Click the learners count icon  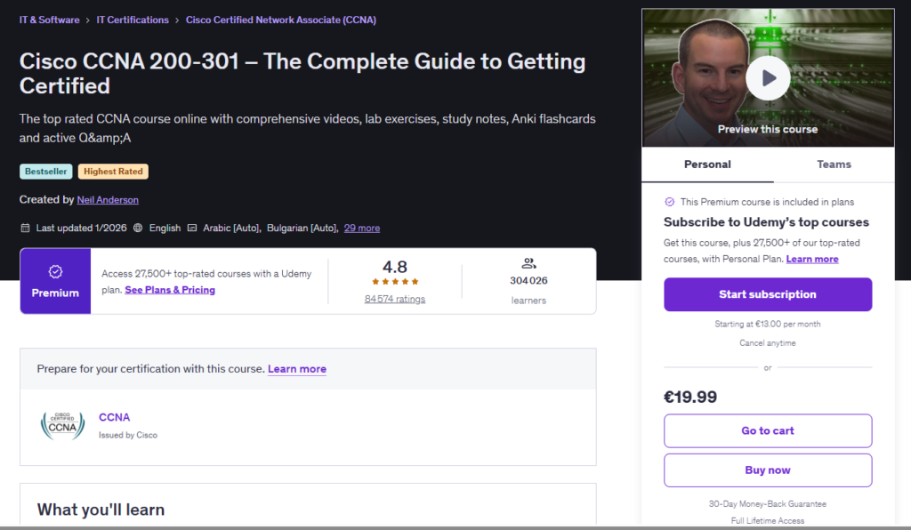click(528, 264)
